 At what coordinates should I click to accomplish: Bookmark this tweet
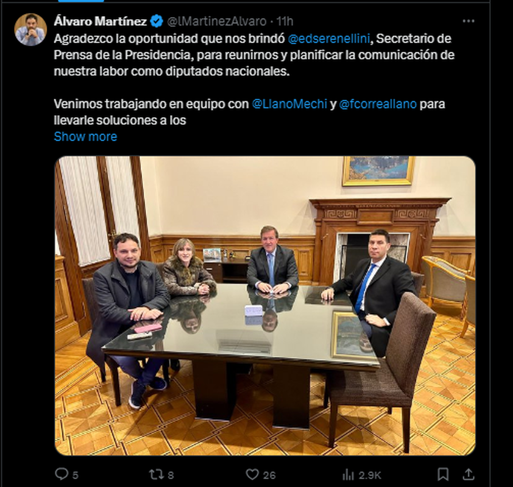[x=443, y=474]
